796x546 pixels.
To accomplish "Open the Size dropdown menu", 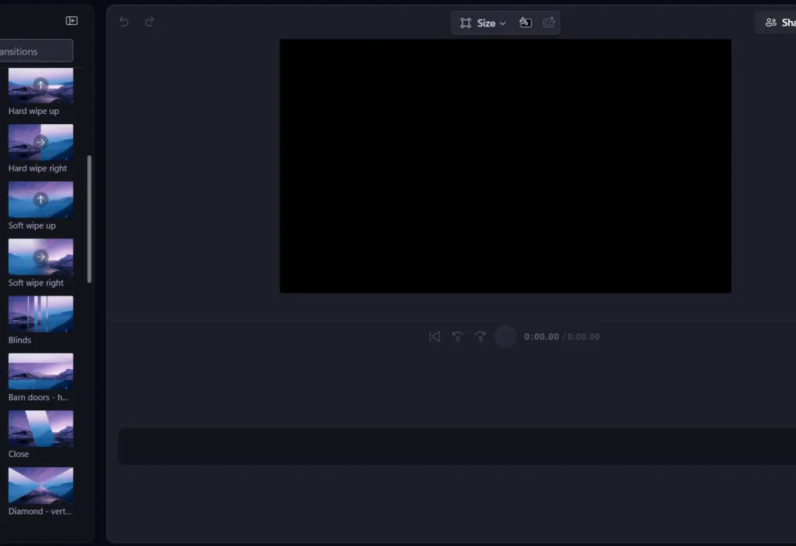I will [483, 23].
